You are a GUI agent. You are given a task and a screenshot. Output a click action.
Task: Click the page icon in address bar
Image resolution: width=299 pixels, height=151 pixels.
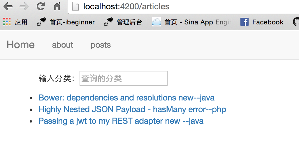tap(75, 6)
